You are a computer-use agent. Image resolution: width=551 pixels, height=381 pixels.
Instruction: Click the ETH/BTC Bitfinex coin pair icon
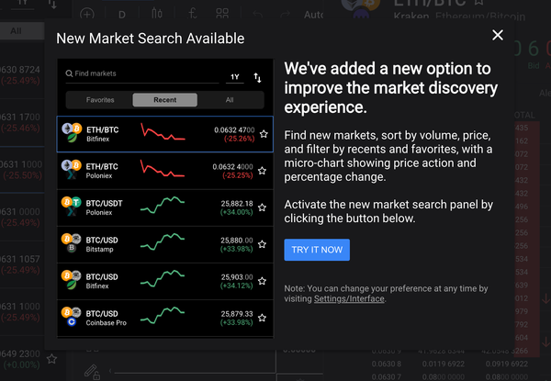tap(72, 133)
